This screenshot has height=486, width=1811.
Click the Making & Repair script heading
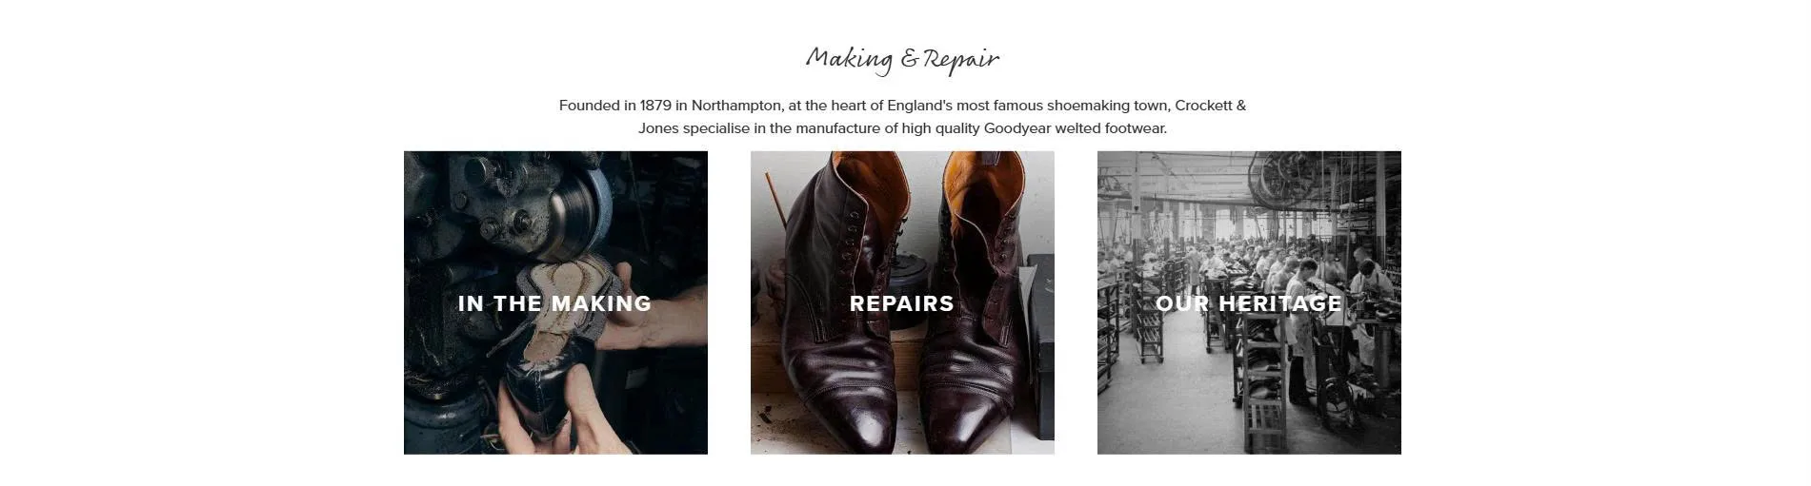click(x=903, y=60)
